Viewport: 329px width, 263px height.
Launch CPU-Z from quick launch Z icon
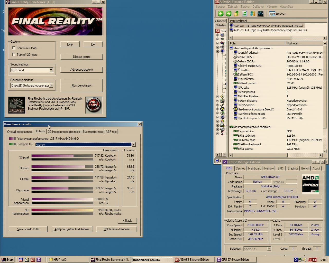tap(39, 260)
